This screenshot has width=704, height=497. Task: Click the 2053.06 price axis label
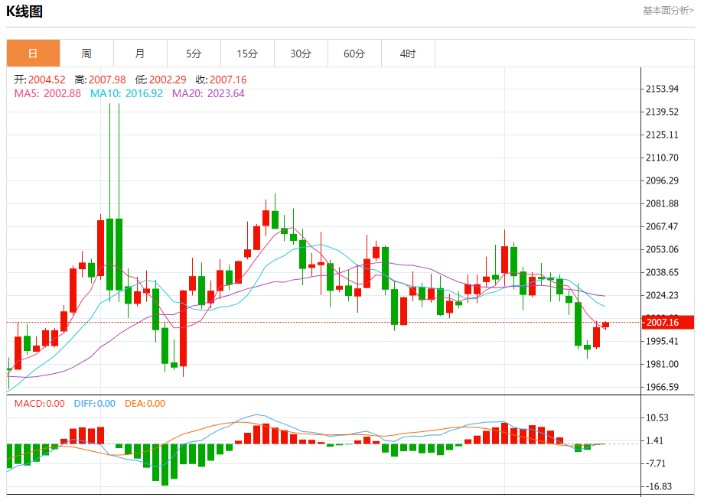(x=662, y=249)
